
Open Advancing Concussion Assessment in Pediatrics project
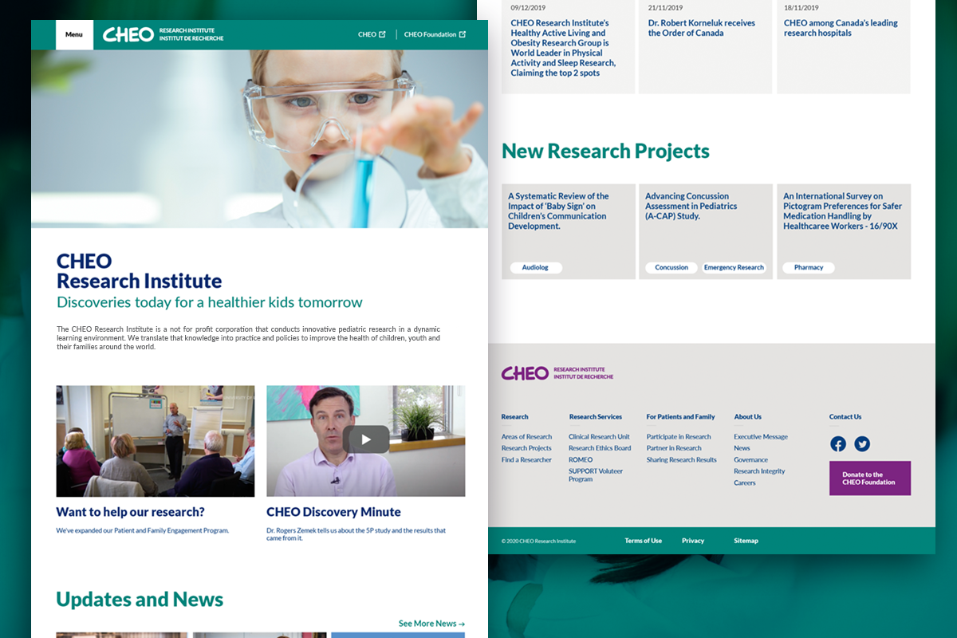691,206
